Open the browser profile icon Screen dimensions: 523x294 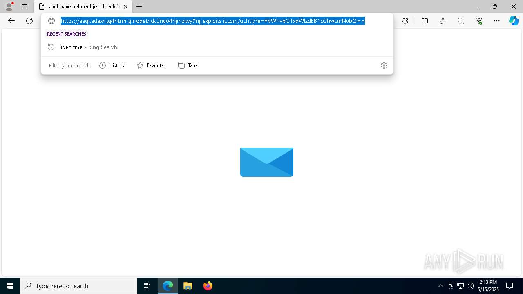(9, 7)
